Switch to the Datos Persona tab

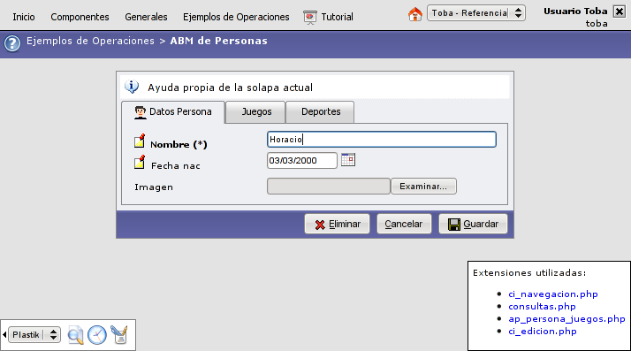(x=173, y=112)
